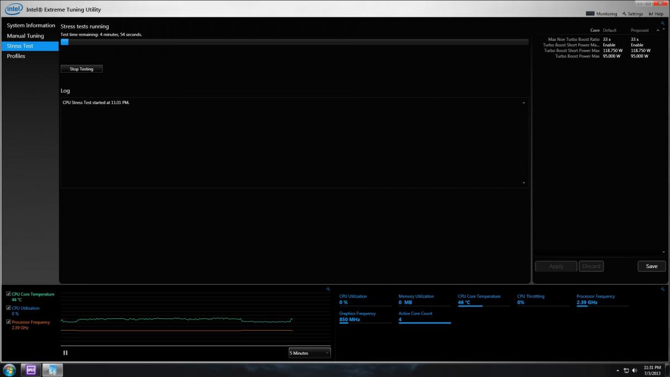Screen dimensions: 670x377
Task: Click the CPU Utilization monitor tile
Action: click(366, 301)
